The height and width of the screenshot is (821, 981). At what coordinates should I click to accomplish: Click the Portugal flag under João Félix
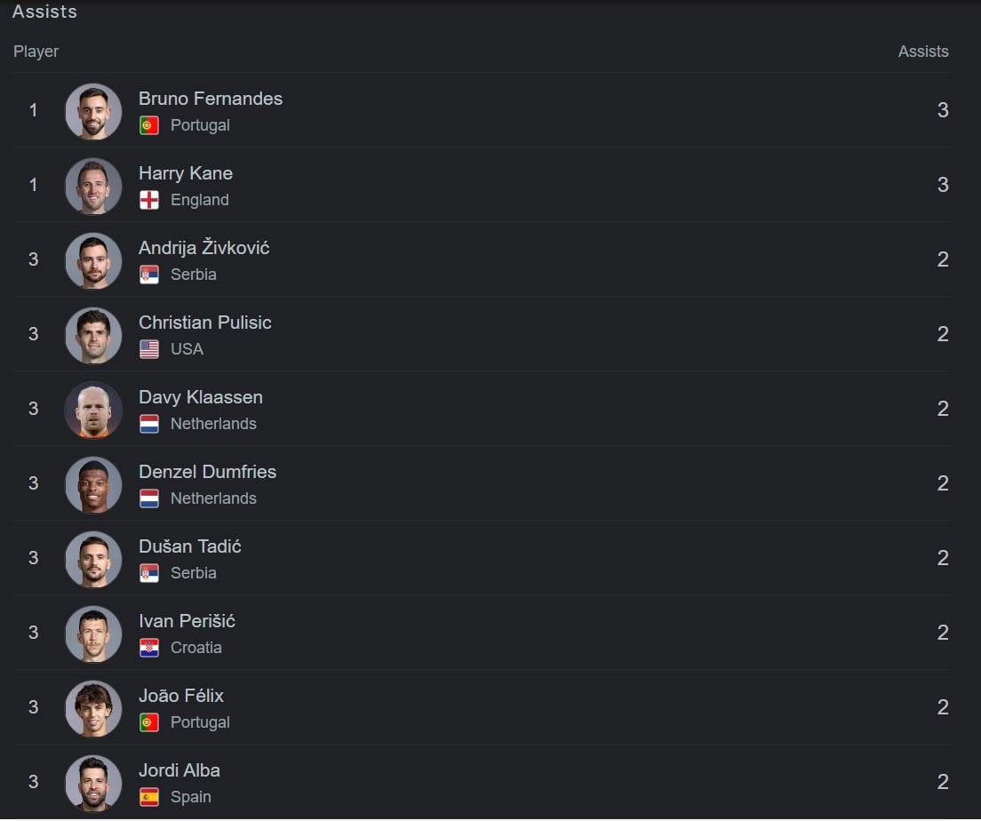(149, 722)
